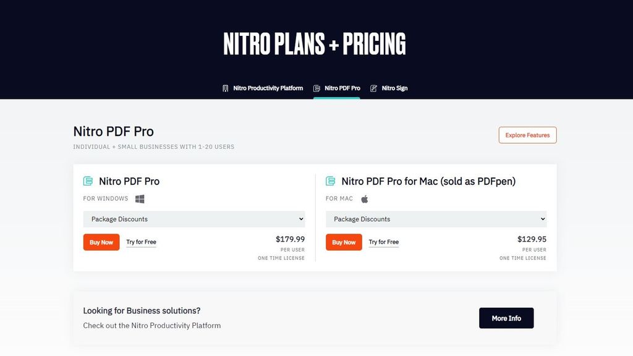Click the teal document icon beside Nitro PDF Pro
Screen dimensions: 633x356
click(87, 180)
